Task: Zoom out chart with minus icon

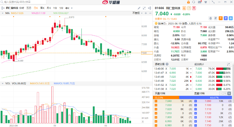Action: point(150,13)
